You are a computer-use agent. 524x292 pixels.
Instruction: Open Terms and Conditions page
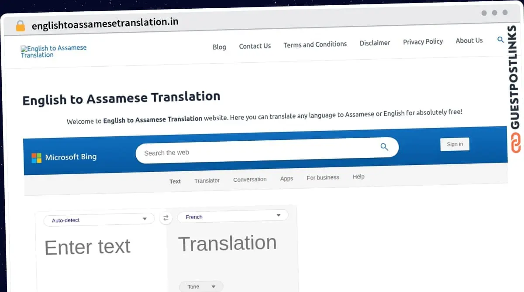pyautogui.click(x=315, y=44)
